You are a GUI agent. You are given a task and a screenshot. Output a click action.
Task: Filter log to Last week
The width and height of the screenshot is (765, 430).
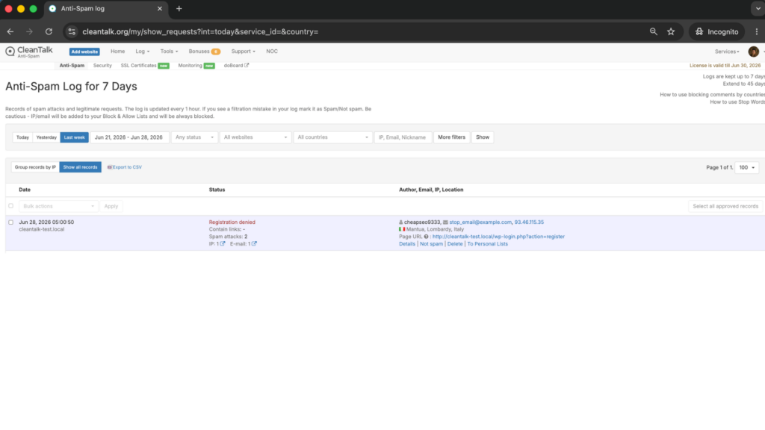click(x=74, y=137)
